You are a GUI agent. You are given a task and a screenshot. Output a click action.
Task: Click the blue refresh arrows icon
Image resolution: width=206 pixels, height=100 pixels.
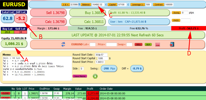(63, 44)
